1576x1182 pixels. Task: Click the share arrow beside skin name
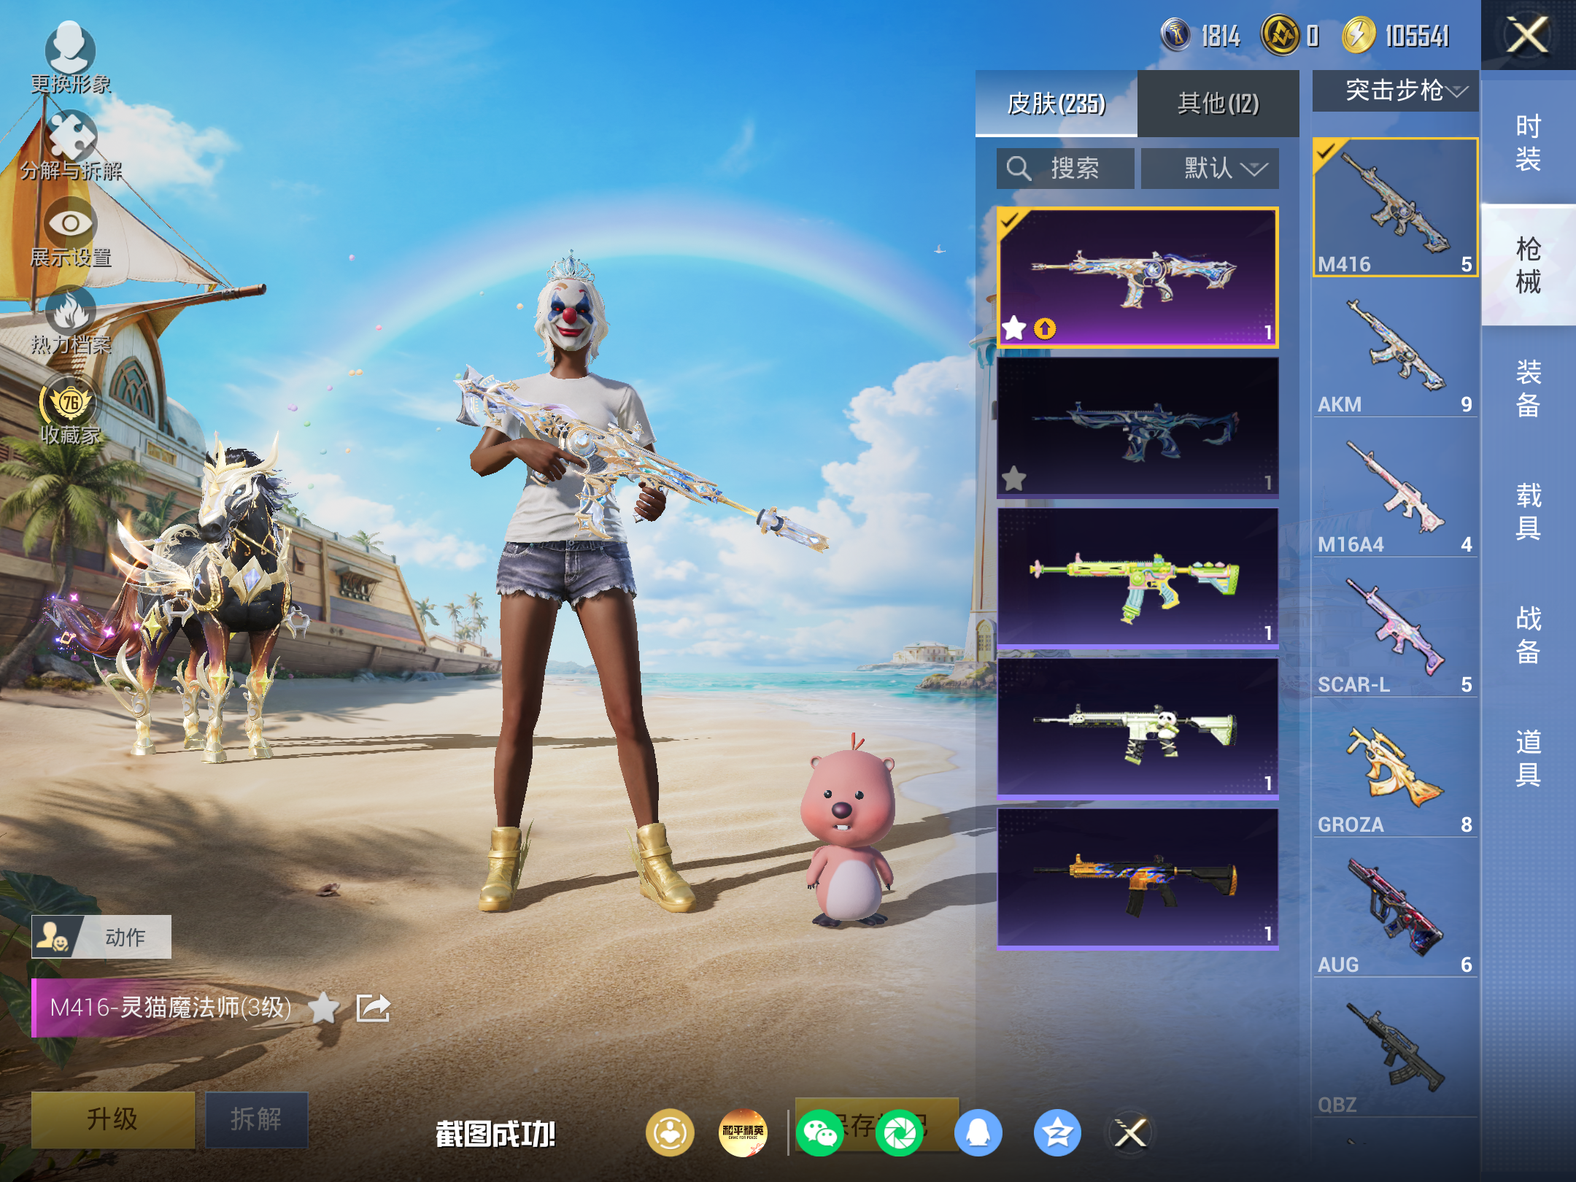point(373,1008)
